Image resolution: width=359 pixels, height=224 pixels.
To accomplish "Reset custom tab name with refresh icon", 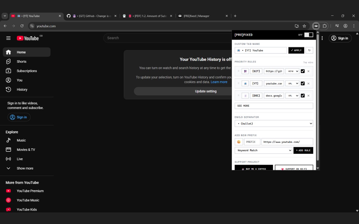I will tap(309, 50).
